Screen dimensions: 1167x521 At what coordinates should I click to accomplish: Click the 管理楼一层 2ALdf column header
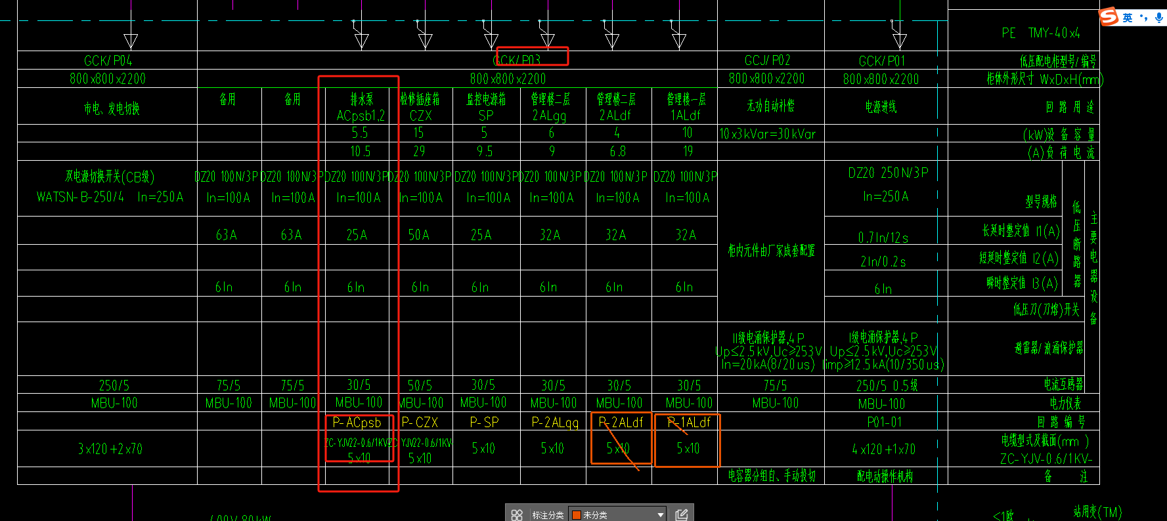616,107
